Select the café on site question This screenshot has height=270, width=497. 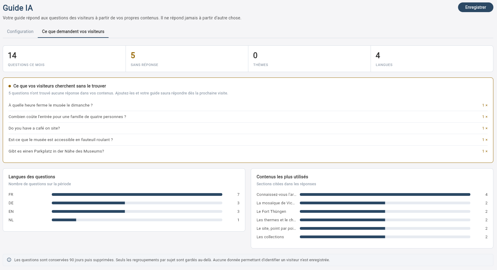[x=248, y=128]
